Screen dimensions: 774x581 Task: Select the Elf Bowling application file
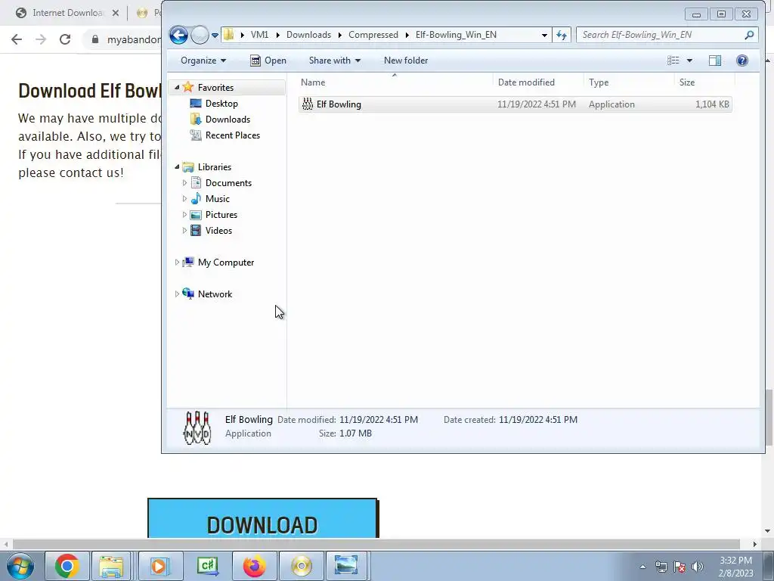point(515,104)
